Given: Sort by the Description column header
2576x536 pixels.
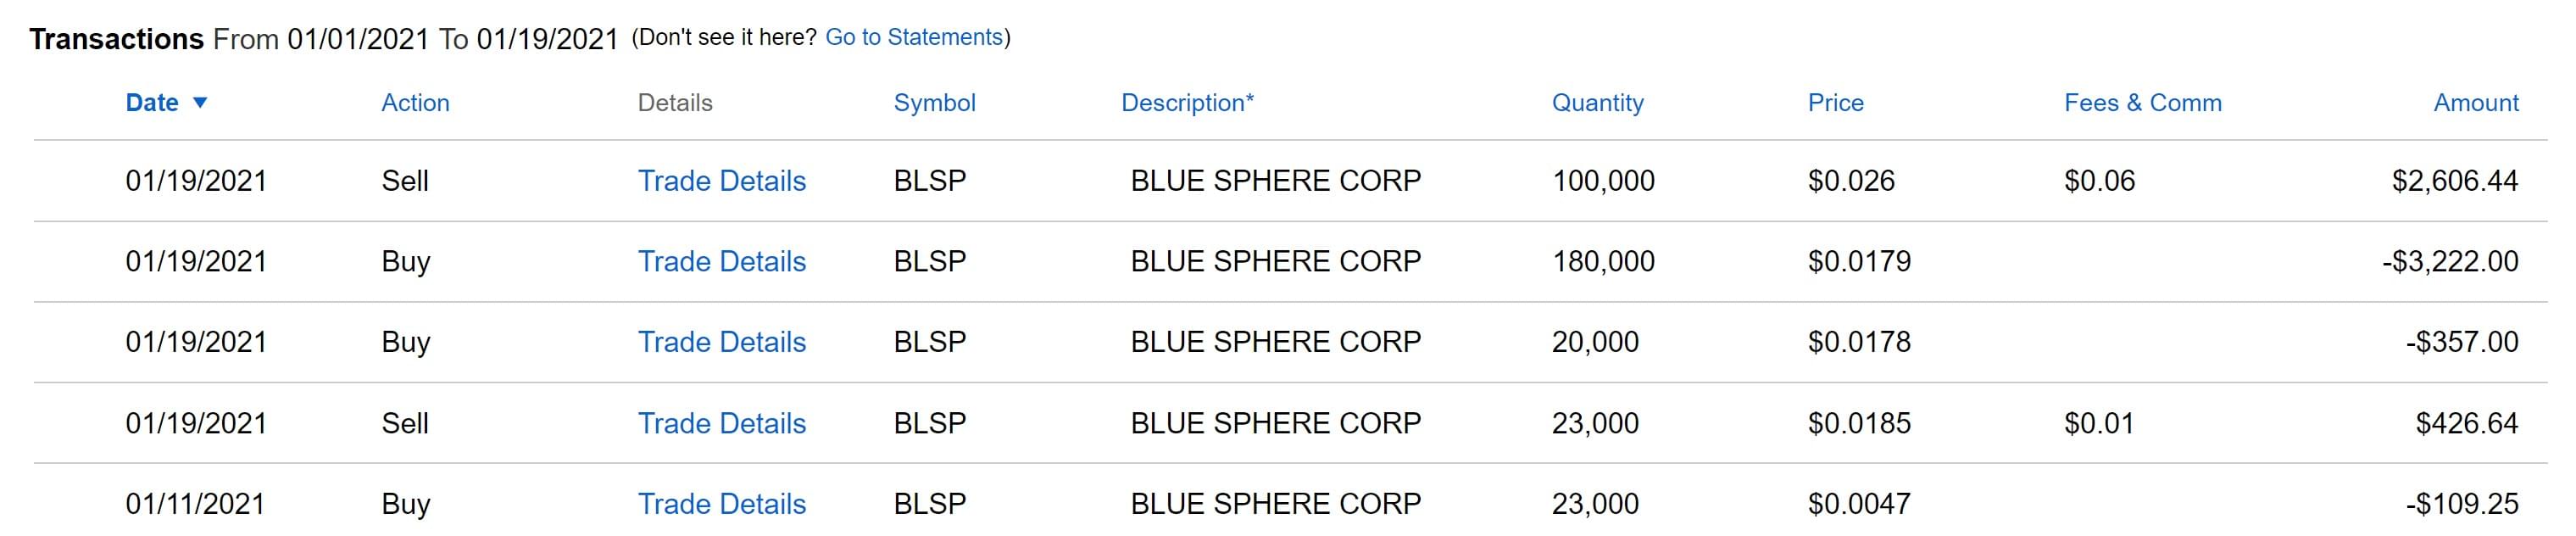Looking at the screenshot, I should [x=1187, y=102].
